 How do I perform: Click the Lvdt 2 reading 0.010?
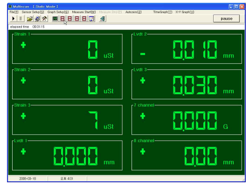click(x=195, y=50)
